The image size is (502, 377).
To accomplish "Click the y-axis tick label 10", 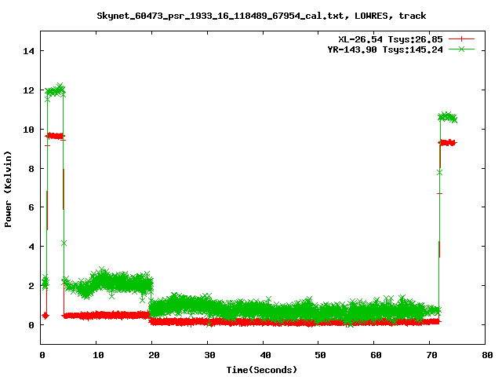I will click(x=30, y=129).
